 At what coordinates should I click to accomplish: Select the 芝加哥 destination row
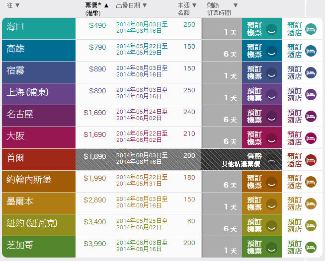point(39,247)
